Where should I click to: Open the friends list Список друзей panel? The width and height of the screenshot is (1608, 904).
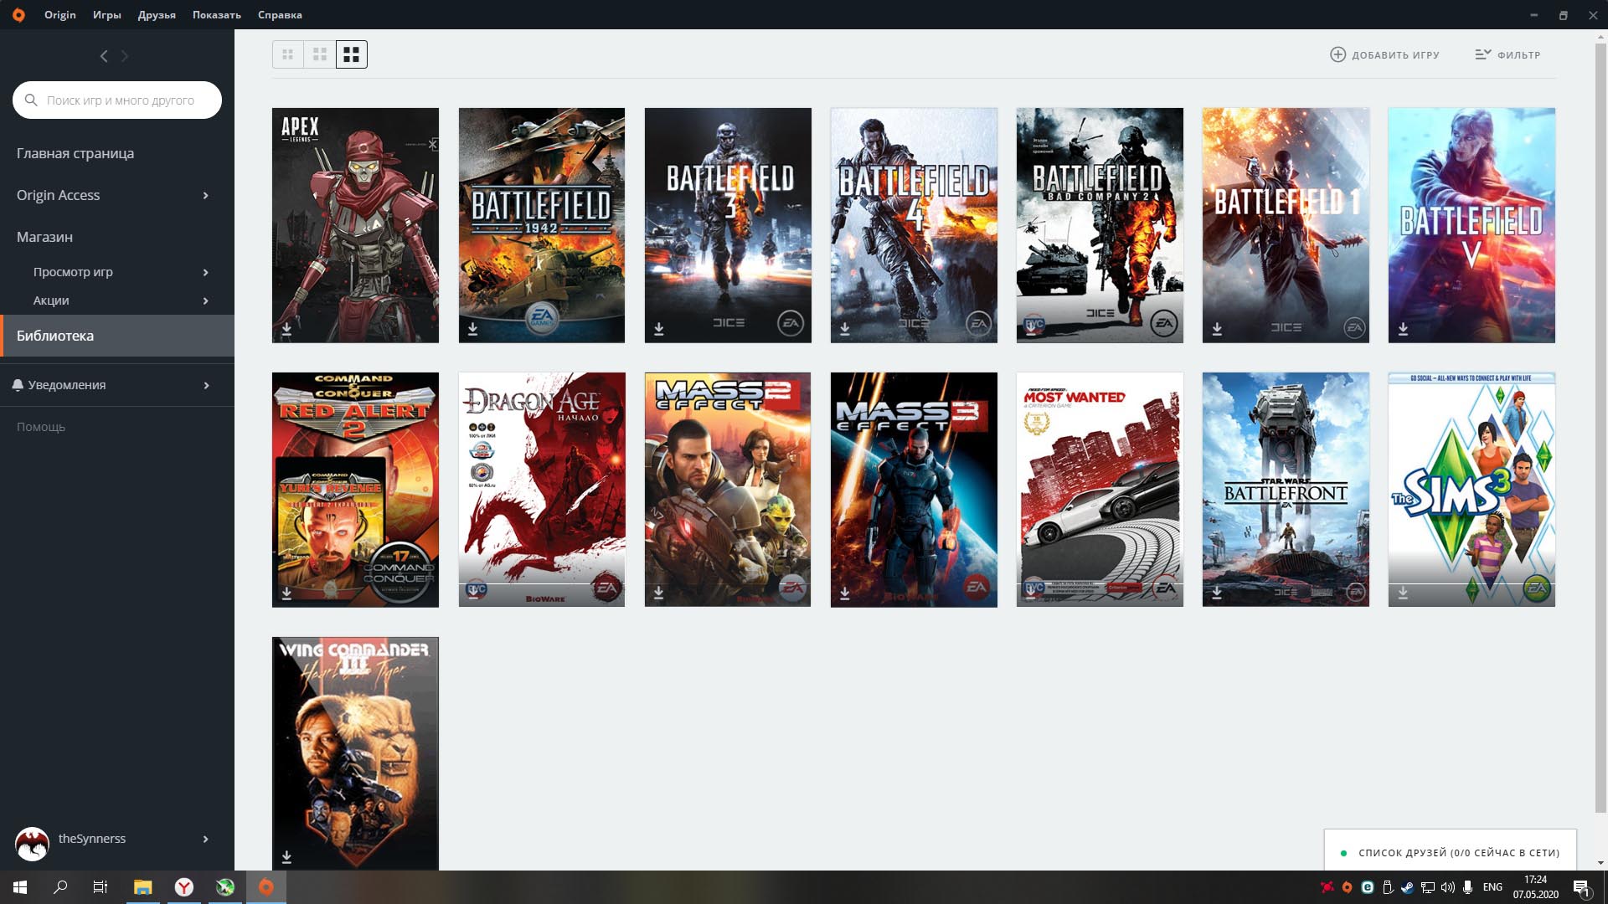[x=1451, y=851]
